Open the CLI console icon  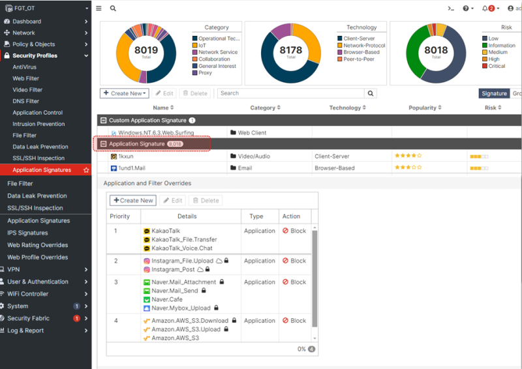pyautogui.click(x=451, y=8)
